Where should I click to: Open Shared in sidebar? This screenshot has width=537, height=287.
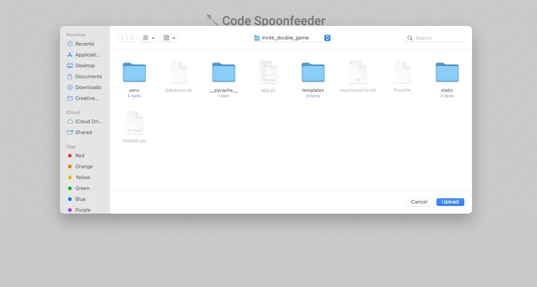pos(84,133)
